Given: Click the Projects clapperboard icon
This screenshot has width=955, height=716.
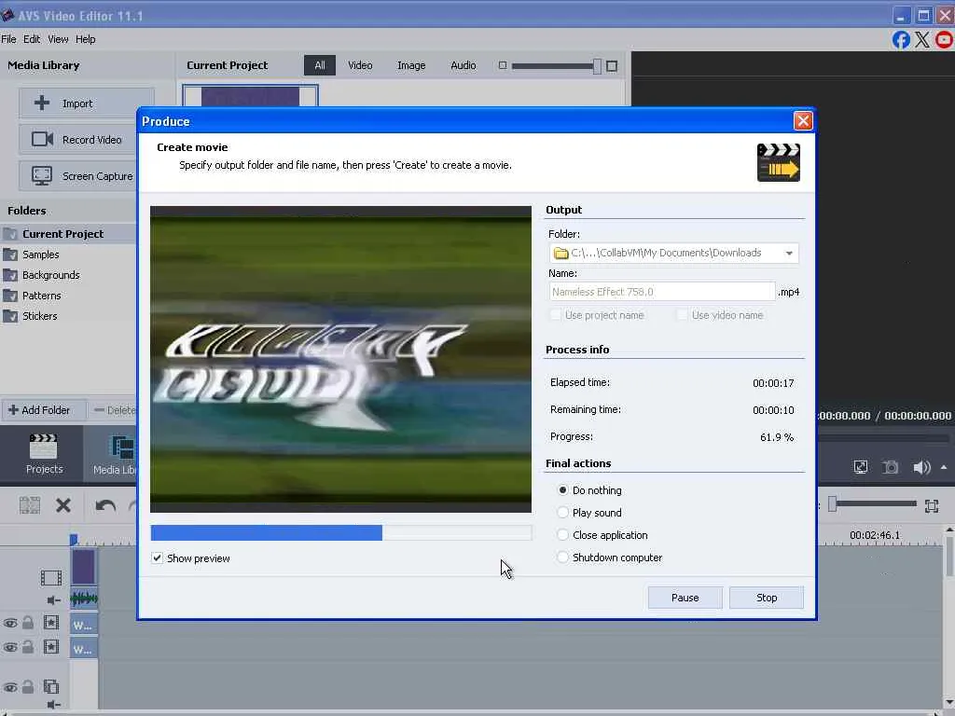Looking at the screenshot, I should click(43, 447).
